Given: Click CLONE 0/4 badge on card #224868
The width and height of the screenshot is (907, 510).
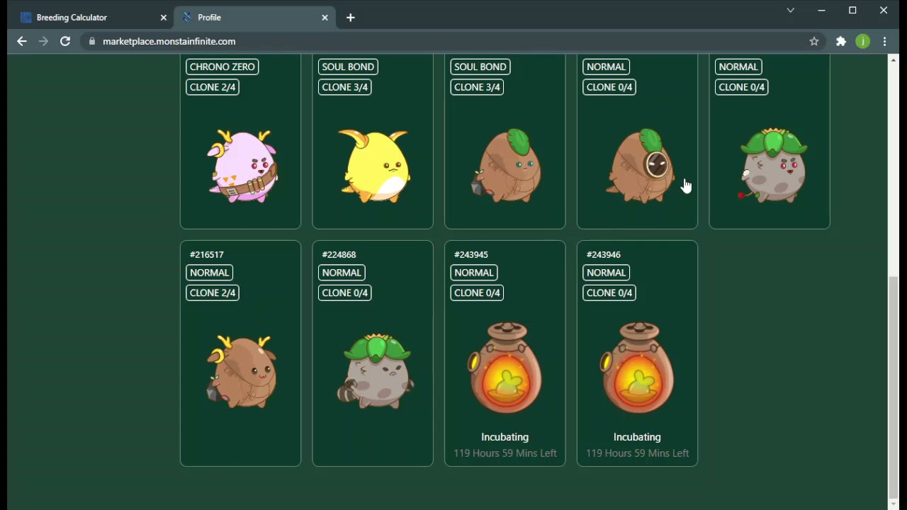Looking at the screenshot, I should [345, 293].
